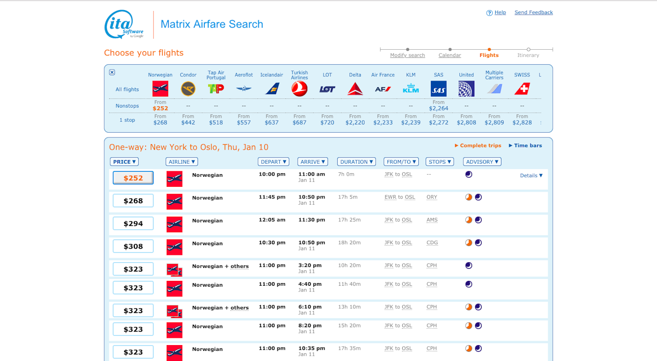The width and height of the screenshot is (657, 361).
Task: Open the PRICE sort dropdown
Action: [x=125, y=162]
